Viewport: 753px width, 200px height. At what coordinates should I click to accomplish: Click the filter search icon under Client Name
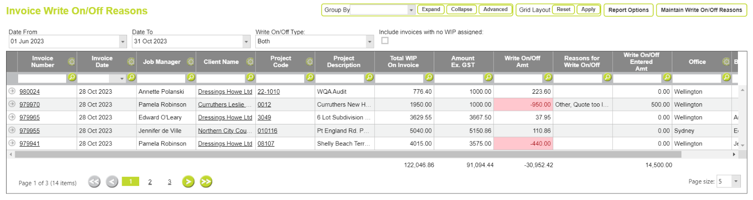[250, 78]
